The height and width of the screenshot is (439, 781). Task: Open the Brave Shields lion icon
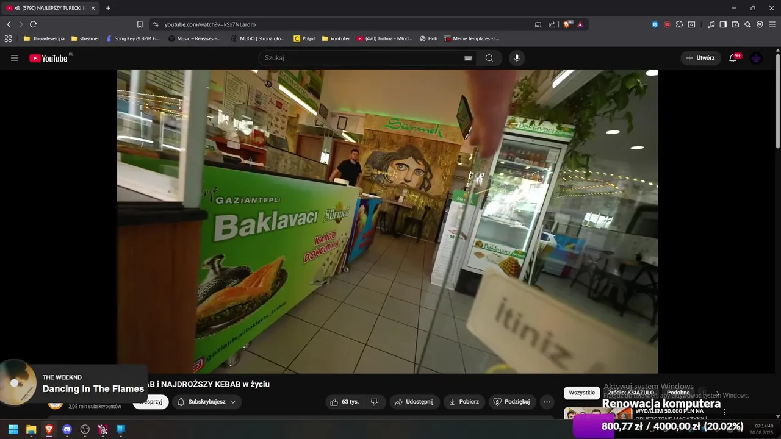tap(567, 24)
